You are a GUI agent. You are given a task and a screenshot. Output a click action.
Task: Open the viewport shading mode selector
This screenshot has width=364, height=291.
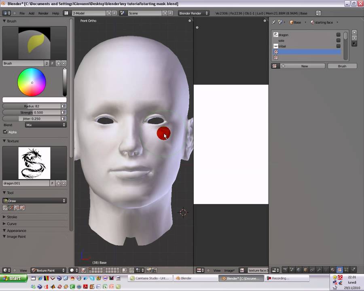pyautogui.click(x=74, y=270)
